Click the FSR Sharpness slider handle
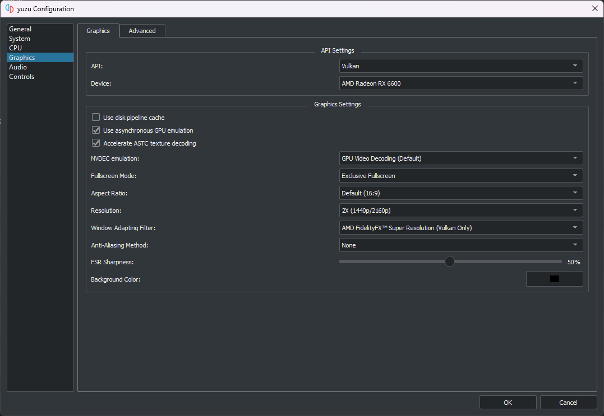 [450, 261]
